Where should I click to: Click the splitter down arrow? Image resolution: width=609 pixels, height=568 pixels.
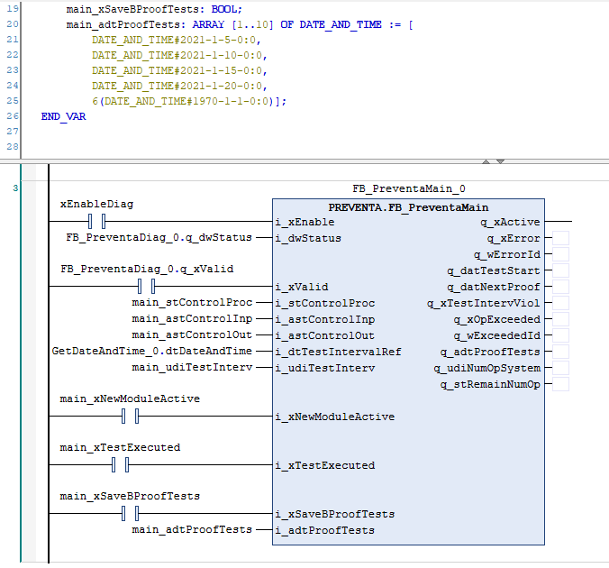(x=500, y=161)
